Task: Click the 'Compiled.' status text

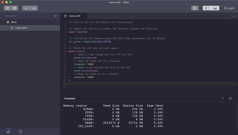Action: point(70,98)
